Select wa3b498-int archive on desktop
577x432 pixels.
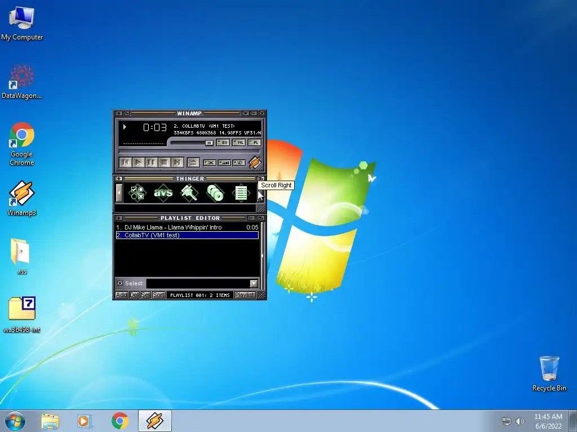pos(22,314)
